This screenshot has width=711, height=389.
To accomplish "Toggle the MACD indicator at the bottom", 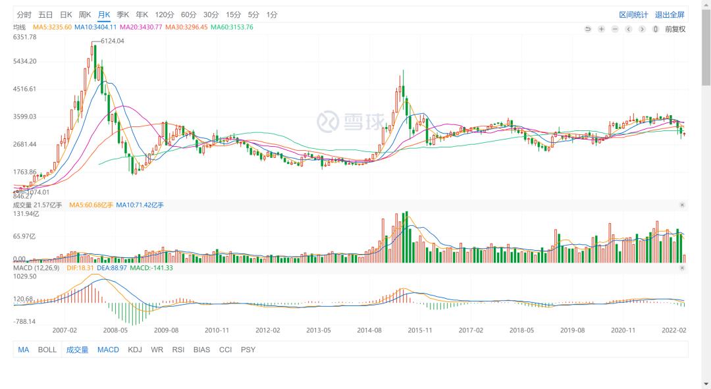I will (x=108, y=350).
